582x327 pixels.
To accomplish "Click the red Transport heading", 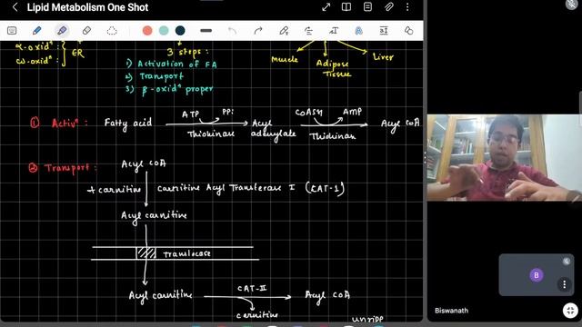I will pos(66,168).
